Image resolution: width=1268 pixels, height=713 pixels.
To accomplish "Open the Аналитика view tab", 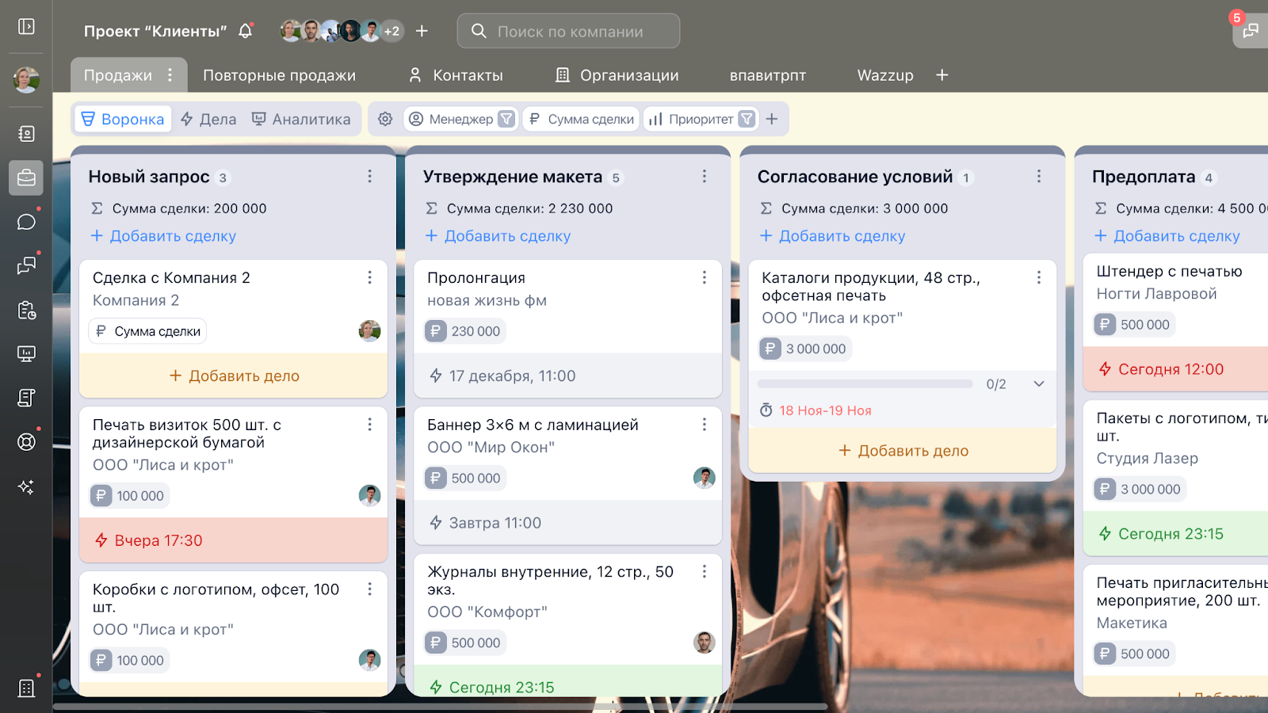I will pos(301,119).
